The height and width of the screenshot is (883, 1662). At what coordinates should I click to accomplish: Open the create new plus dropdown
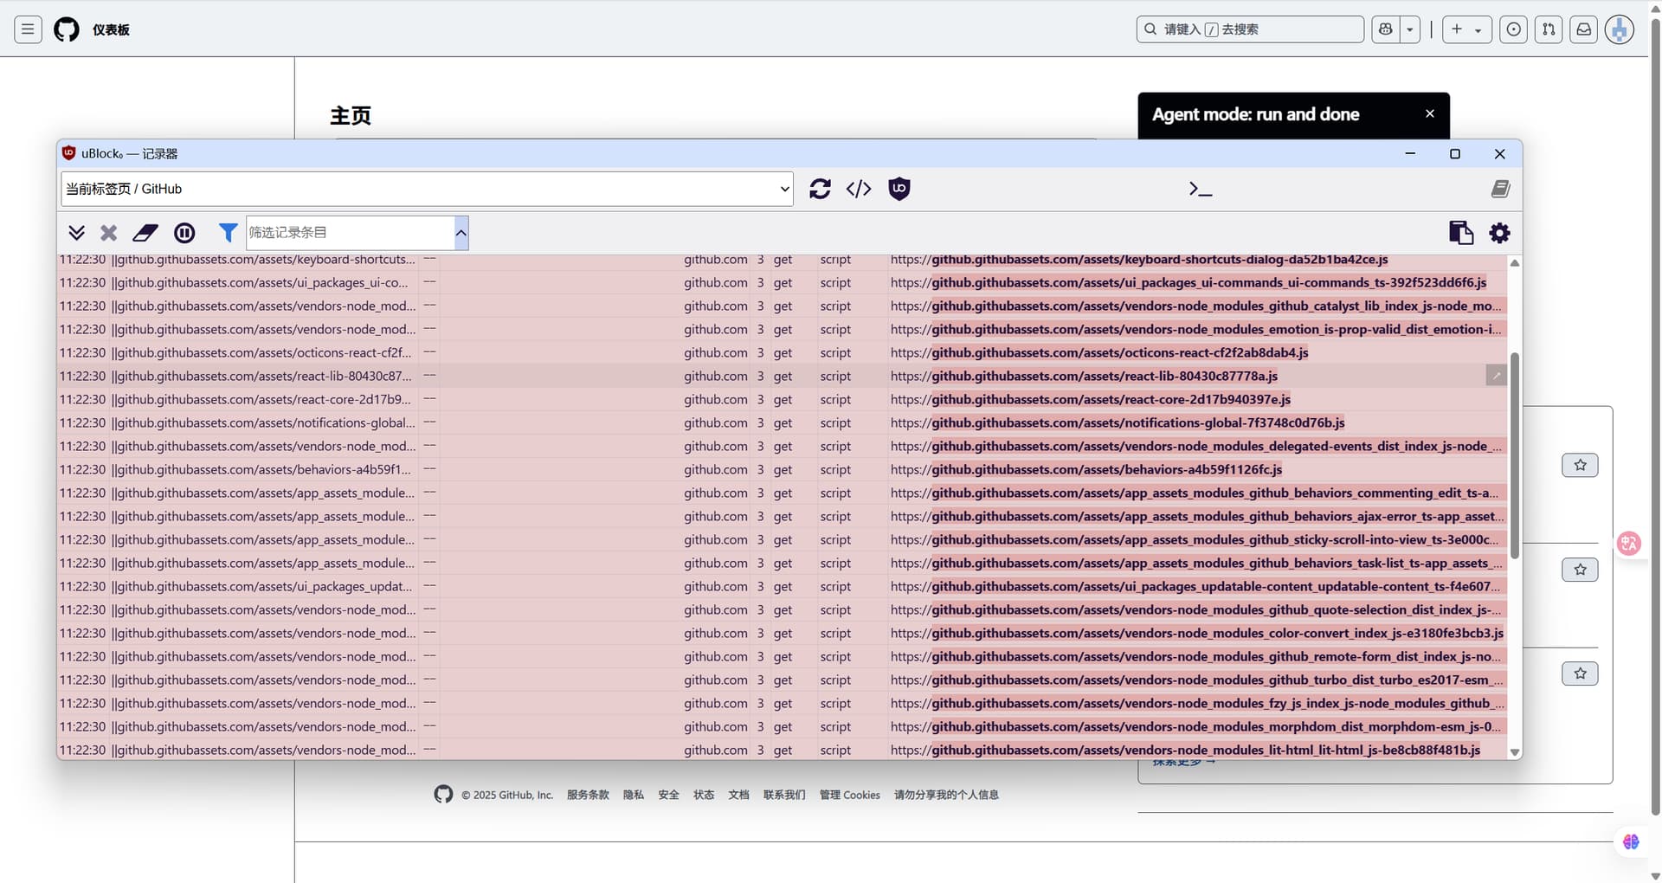click(x=1466, y=29)
